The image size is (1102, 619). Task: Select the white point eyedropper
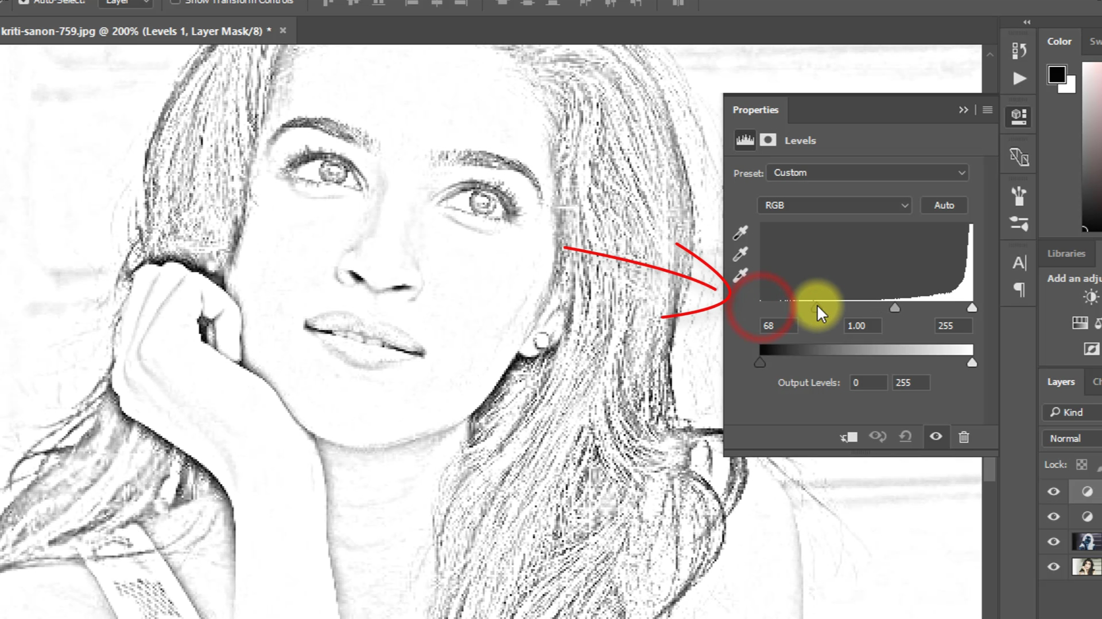(x=740, y=276)
